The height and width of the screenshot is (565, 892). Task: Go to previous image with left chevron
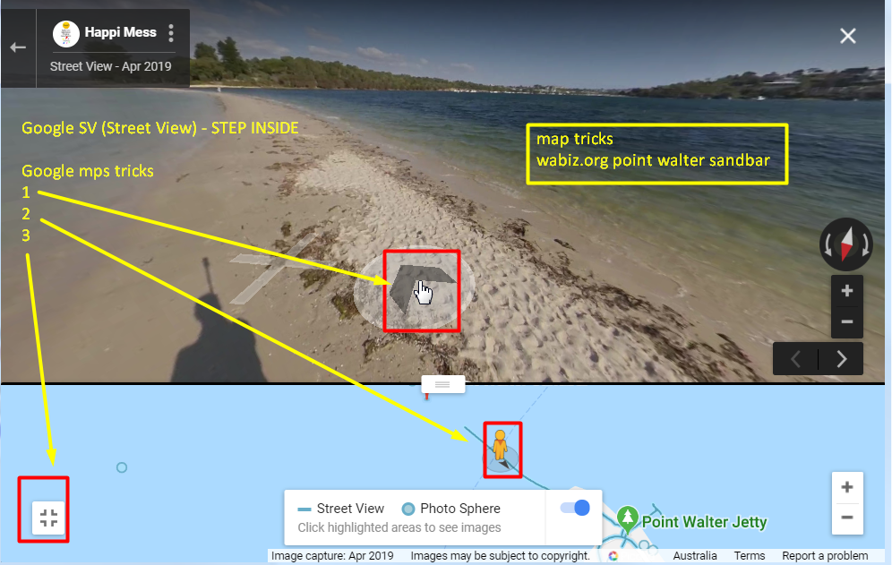point(796,359)
